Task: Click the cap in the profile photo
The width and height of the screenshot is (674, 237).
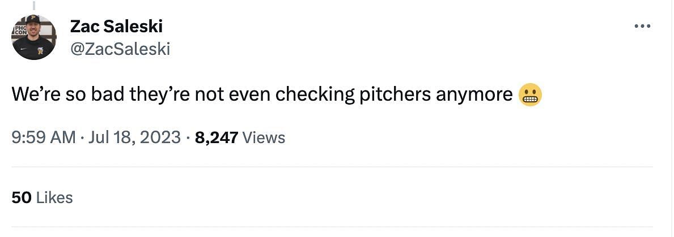Action: click(33, 19)
